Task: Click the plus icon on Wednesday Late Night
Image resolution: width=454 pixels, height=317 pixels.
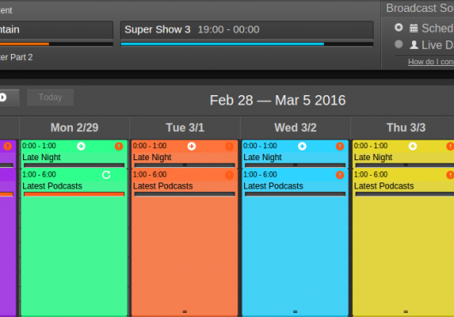Action: tap(302, 147)
